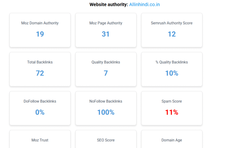The height and width of the screenshot is (148, 229).
Task: Click the DoFollow Backlinks card
Action: [x=40, y=108]
